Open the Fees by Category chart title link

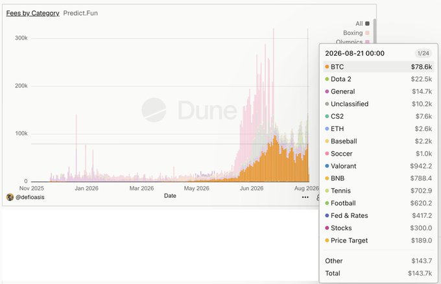[32, 13]
